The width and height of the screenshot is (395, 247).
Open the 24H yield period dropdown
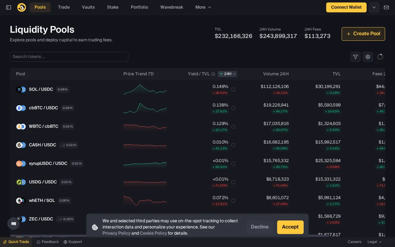(x=227, y=74)
